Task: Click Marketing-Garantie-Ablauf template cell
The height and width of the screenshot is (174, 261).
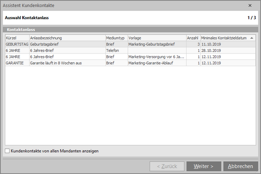Action: (x=156, y=63)
